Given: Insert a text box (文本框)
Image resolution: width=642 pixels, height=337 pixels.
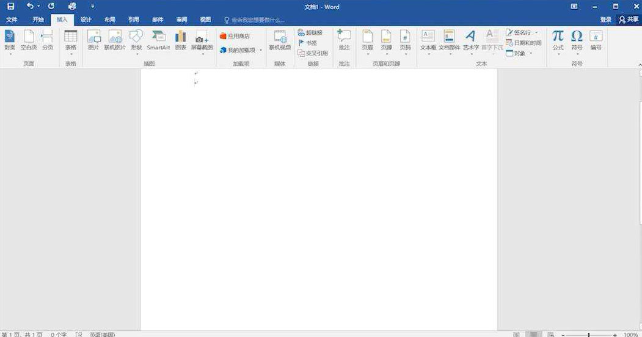Looking at the screenshot, I should [428, 41].
